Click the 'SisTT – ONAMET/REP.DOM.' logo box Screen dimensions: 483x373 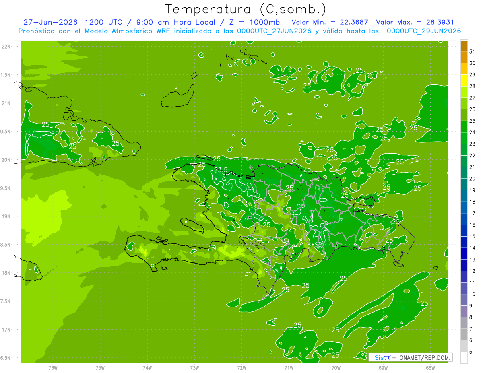411,357
